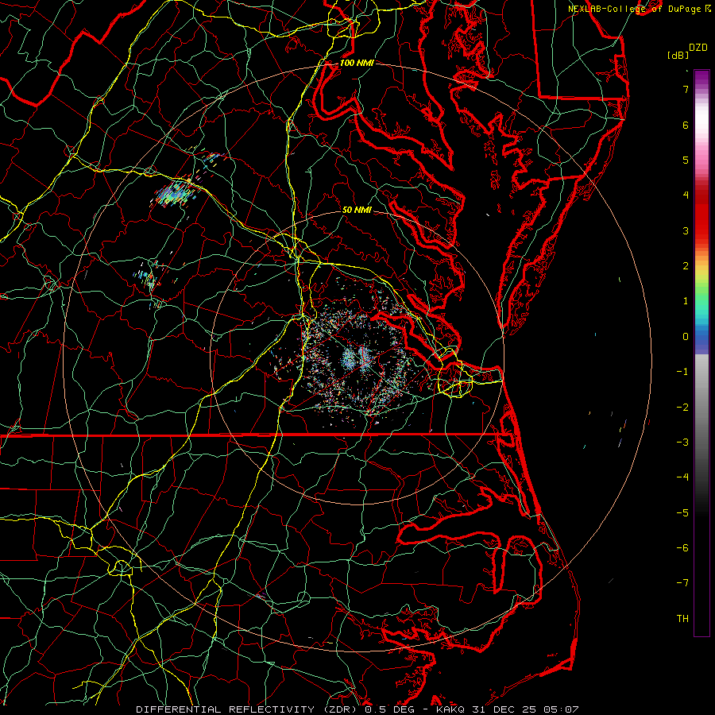Click the 7 value on the color scale
Viewport: 715px width, 715px height.
click(x=686, y=89)
